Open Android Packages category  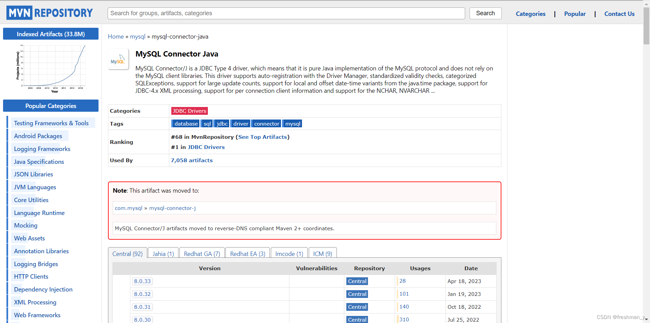(x=38, y=136)
